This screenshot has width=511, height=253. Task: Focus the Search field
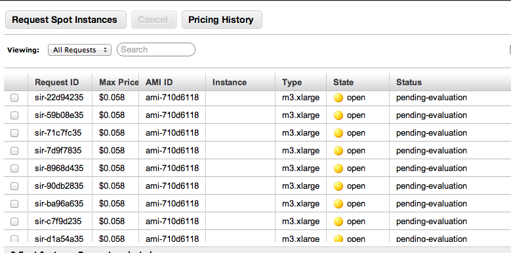(x=155, y=50)
